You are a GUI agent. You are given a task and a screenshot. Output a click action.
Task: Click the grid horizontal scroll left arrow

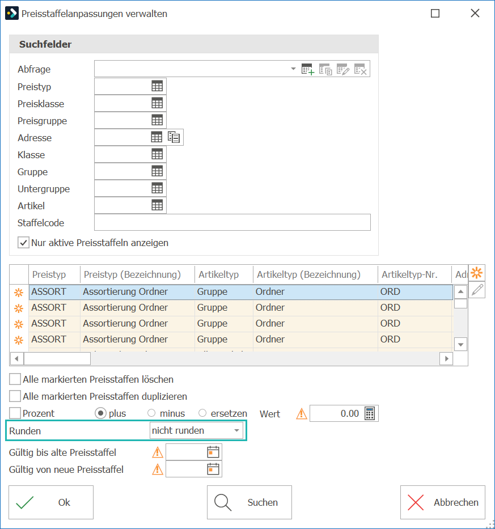(x=17, y=358)
